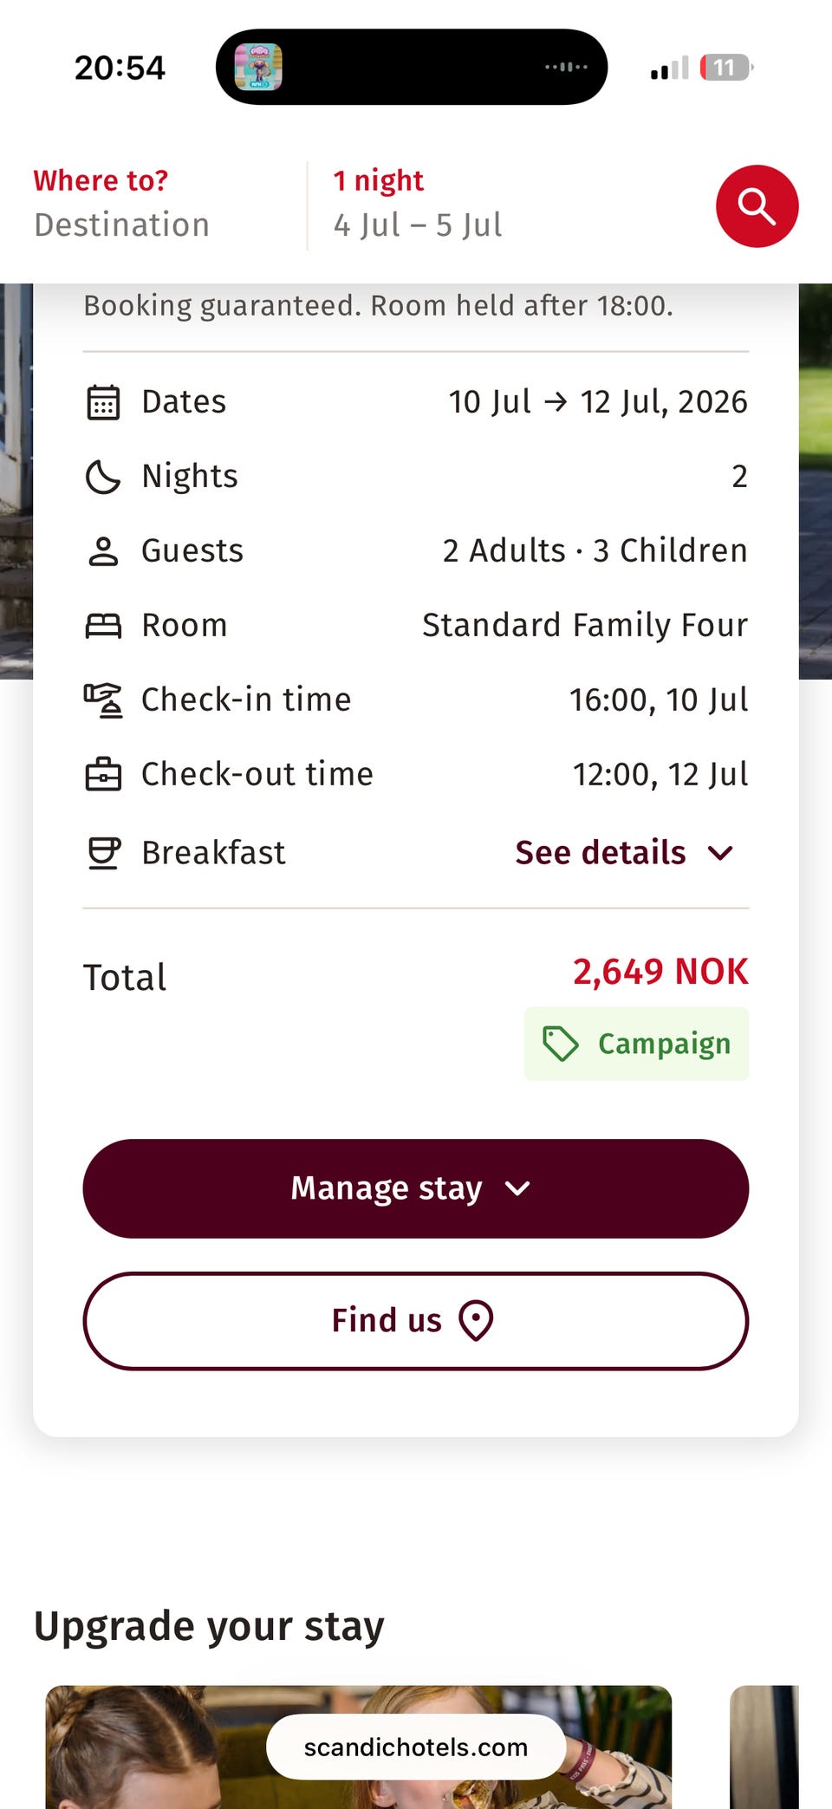The width and height of the screenshot is (832, 1809).
Task: Open the scandichotels.com address pill
Action: point(416,1747)
